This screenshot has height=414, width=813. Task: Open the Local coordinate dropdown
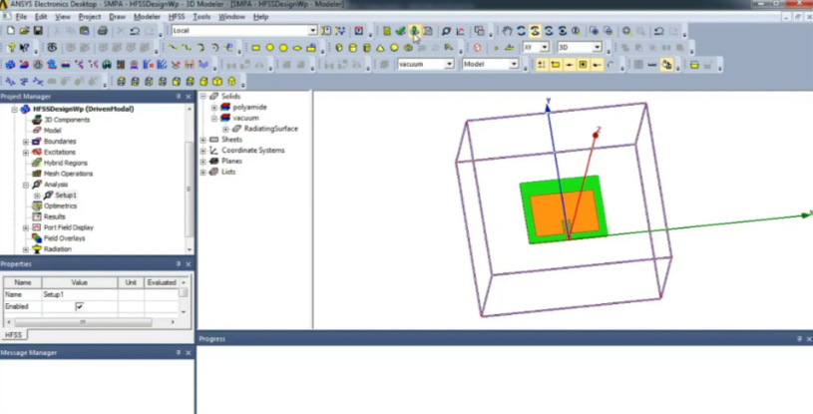coord(312,31)
